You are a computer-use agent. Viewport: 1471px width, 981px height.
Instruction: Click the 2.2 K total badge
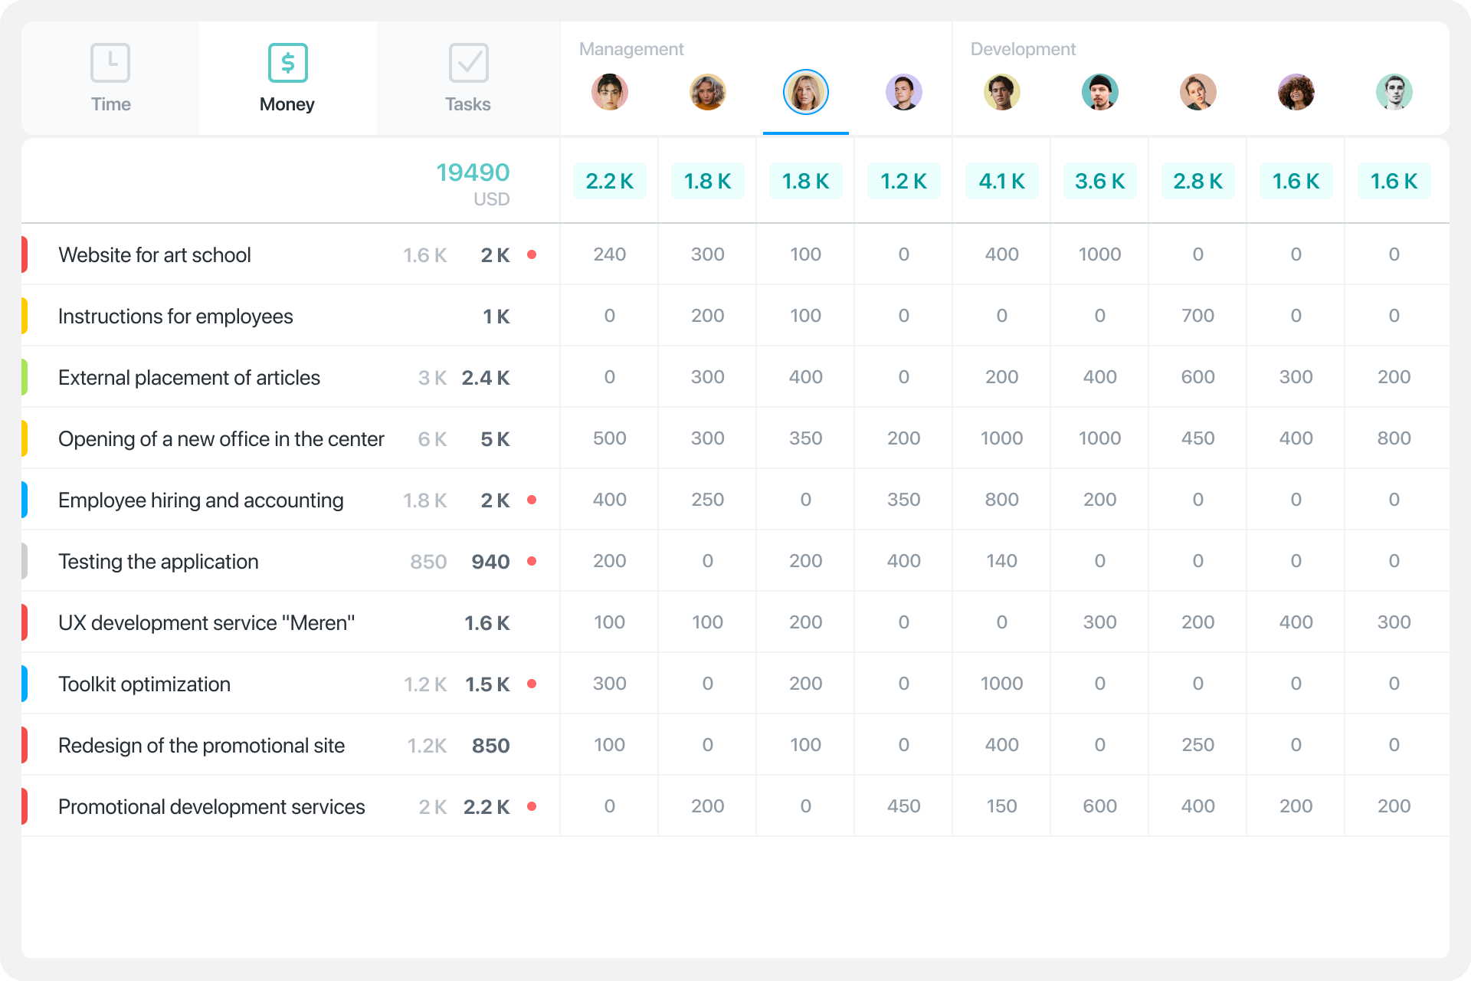pos(609,182)
